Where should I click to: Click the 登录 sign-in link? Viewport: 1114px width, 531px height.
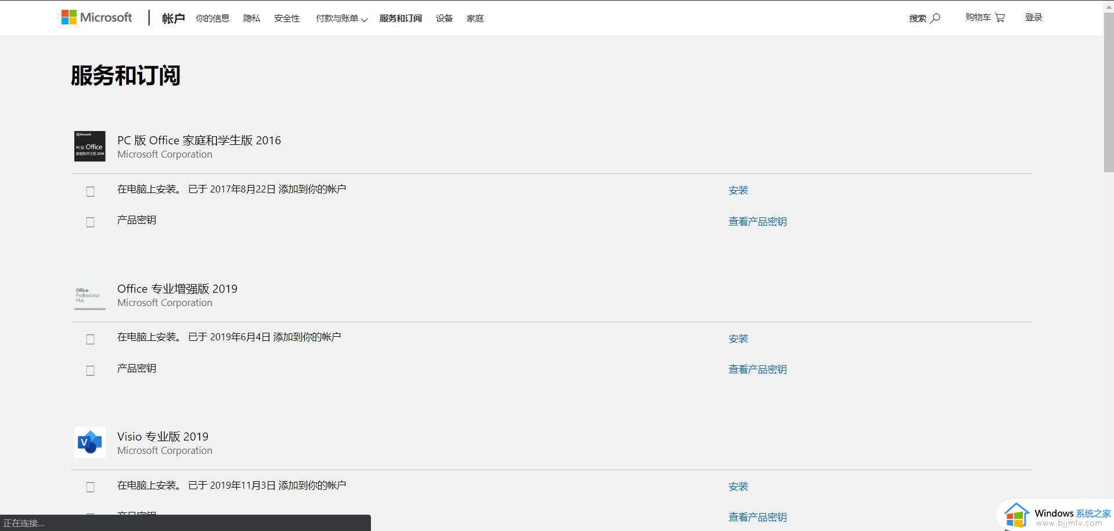point(1033,17)
